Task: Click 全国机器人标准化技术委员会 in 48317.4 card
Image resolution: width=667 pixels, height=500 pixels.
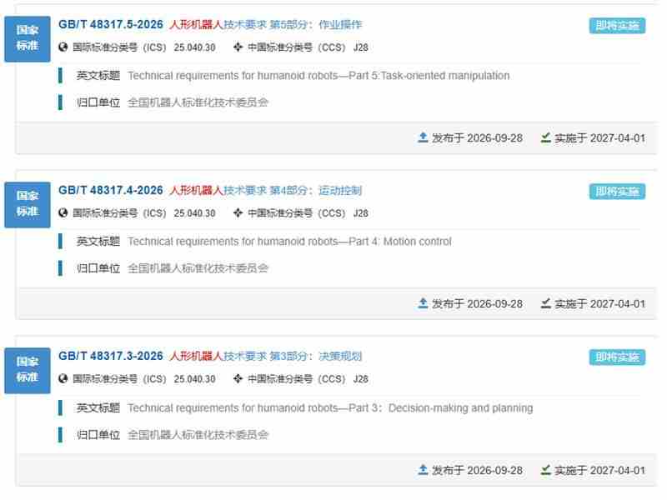Action: 198,267
